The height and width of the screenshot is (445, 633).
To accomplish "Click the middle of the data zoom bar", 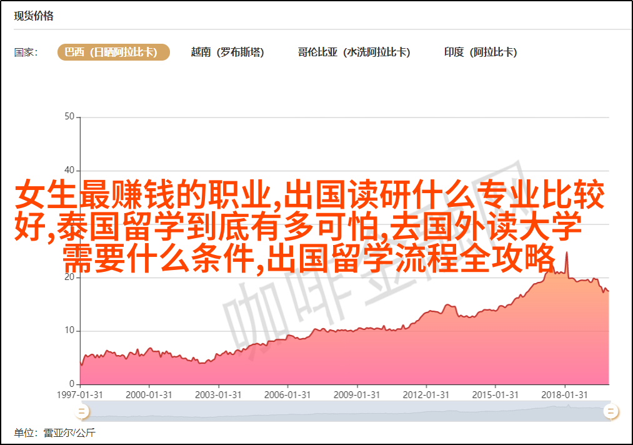I will [x=346, y=411].
